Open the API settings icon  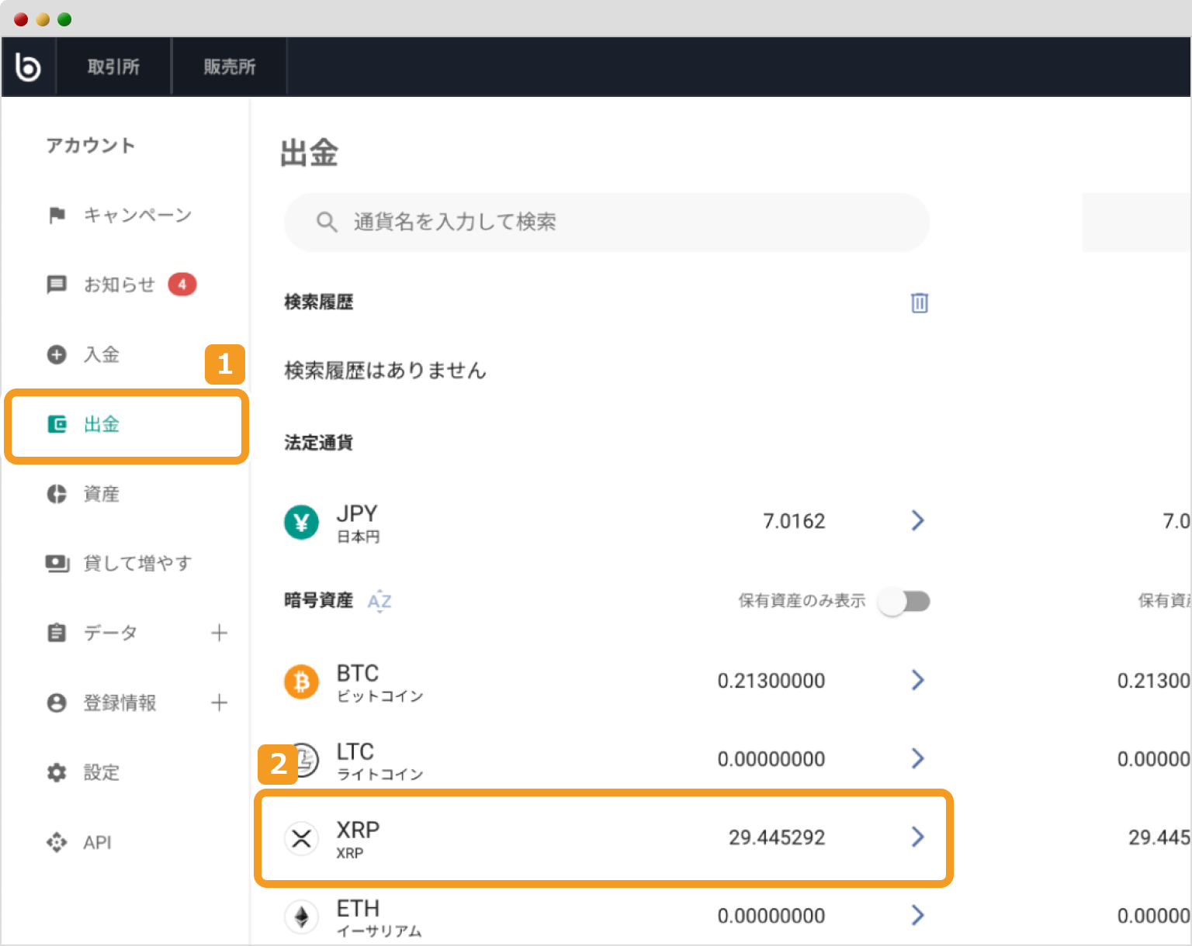[x=57, y=842]
